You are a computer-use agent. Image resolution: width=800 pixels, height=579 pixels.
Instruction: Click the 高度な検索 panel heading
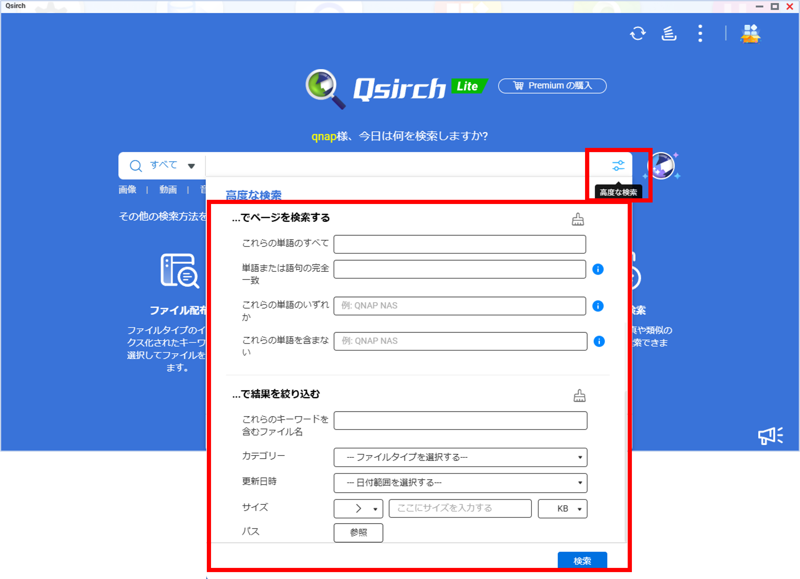[253, 195]
